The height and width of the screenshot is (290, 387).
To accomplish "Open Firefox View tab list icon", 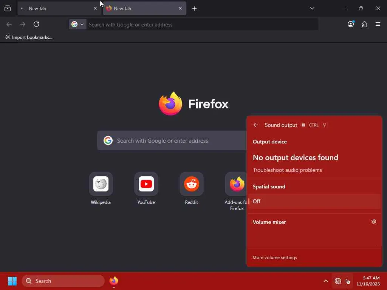I will (8, 8).
